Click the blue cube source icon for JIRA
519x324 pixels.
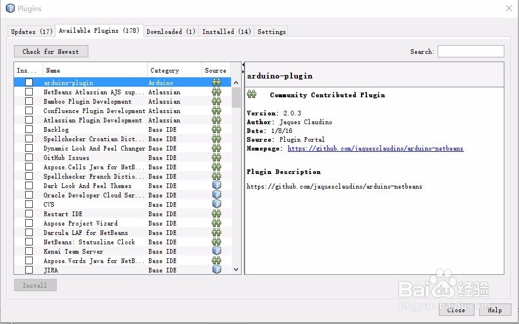point(216,270)
